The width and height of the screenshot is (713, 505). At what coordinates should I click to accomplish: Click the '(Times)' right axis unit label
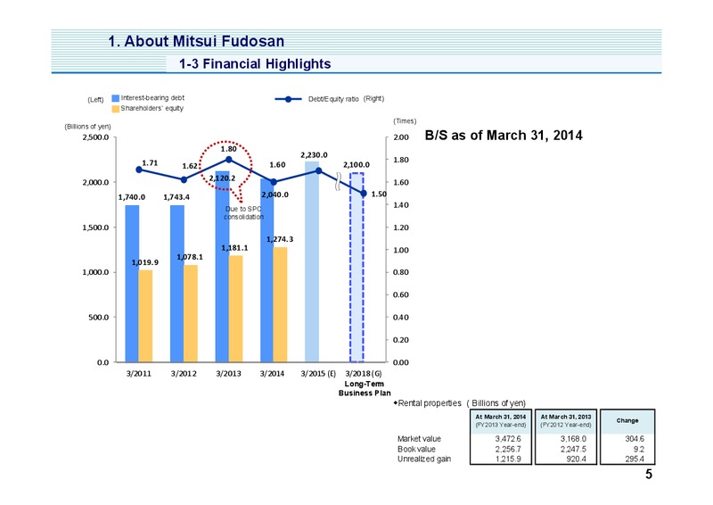(405, 121)
